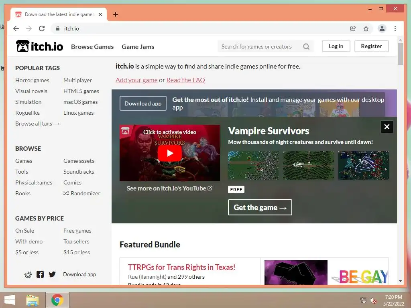Viewport: 411px width, 308px height.
Task: Share this page icon in address bar
Action: tap(353, 28)
